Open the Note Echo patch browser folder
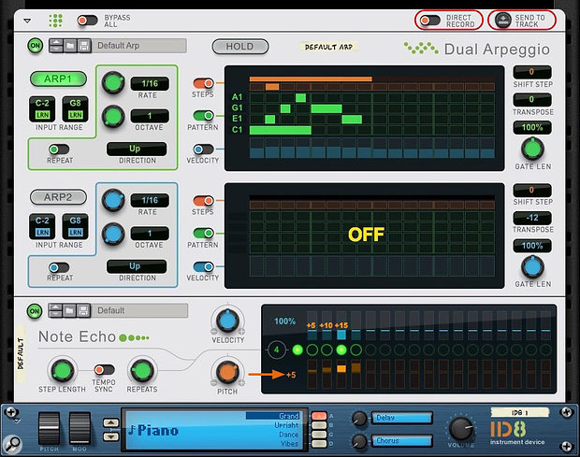580x457 pixels. coord(69,310)
